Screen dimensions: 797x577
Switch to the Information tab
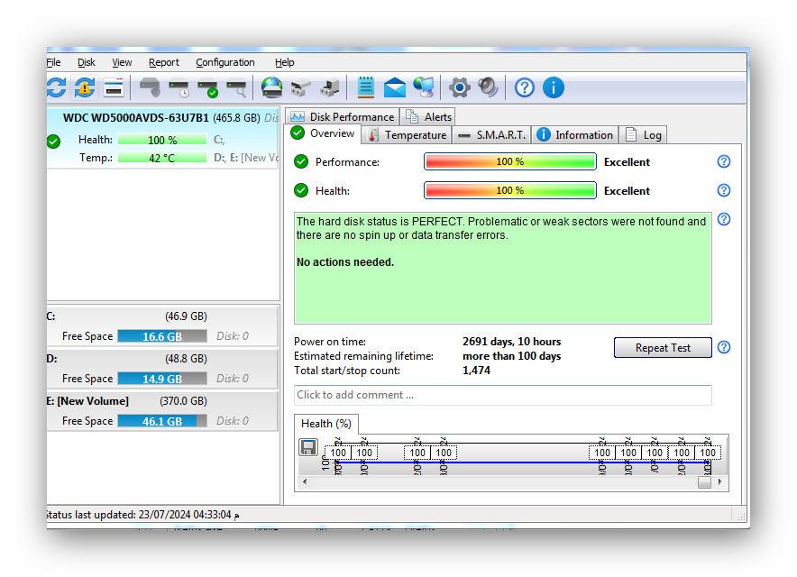575,134
